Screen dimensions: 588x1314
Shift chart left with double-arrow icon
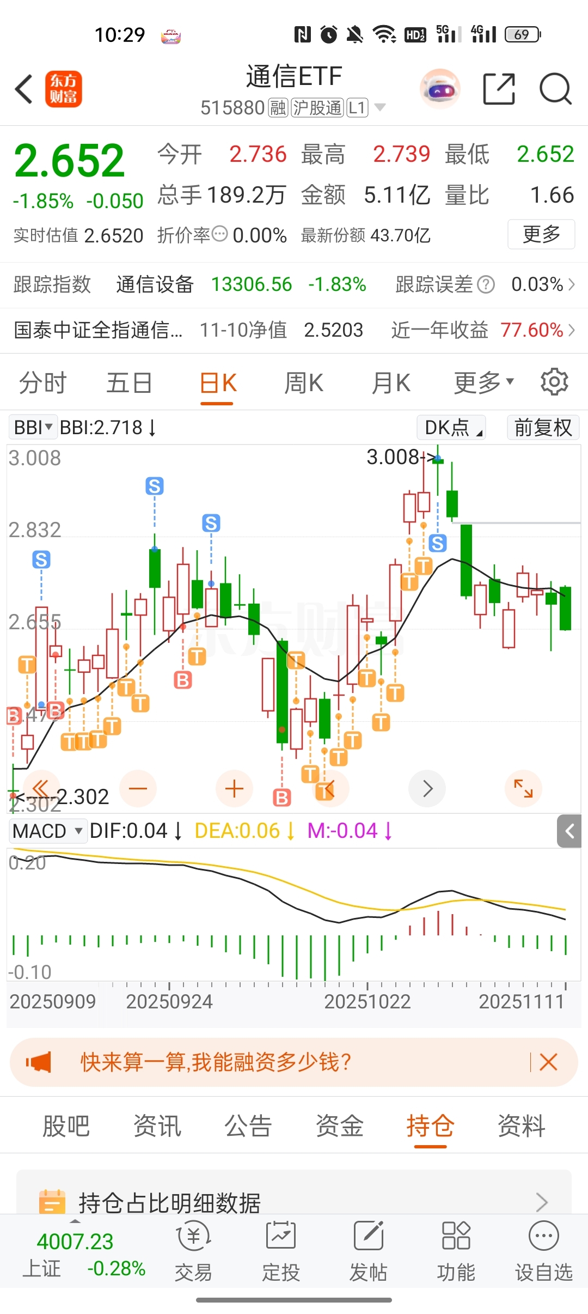point(41,788)
